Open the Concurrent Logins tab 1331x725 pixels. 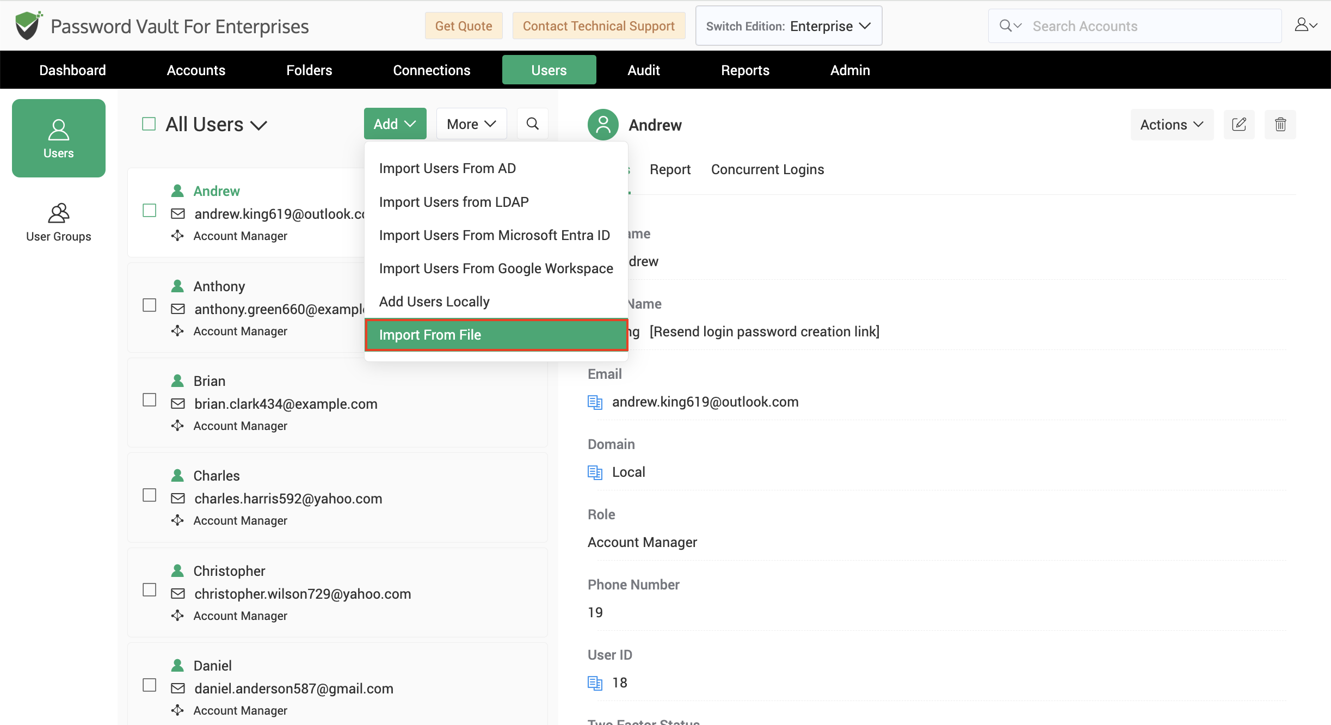pos(767,169)
